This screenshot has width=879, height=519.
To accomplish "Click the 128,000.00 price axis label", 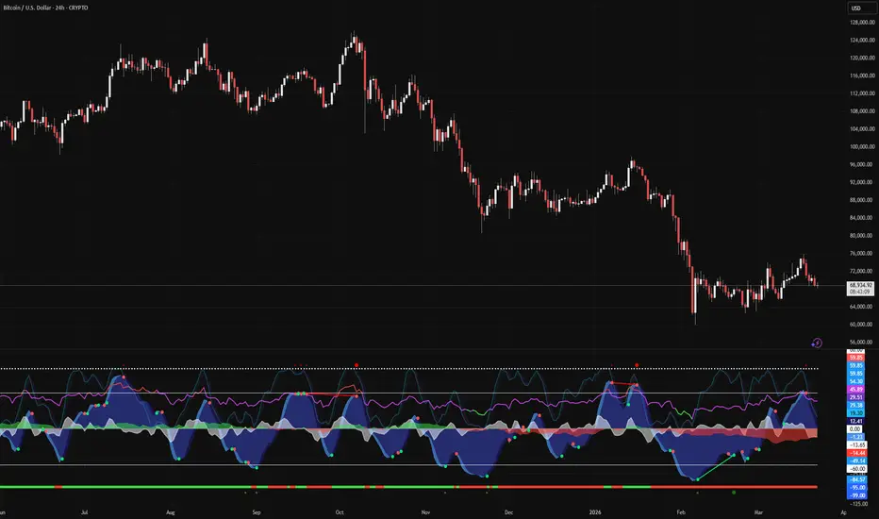I will (x=862, y=23).
